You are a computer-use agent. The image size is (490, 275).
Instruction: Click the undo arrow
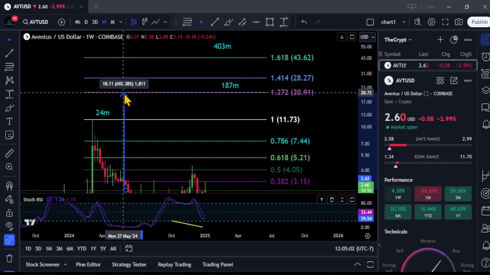click(304, 22)
